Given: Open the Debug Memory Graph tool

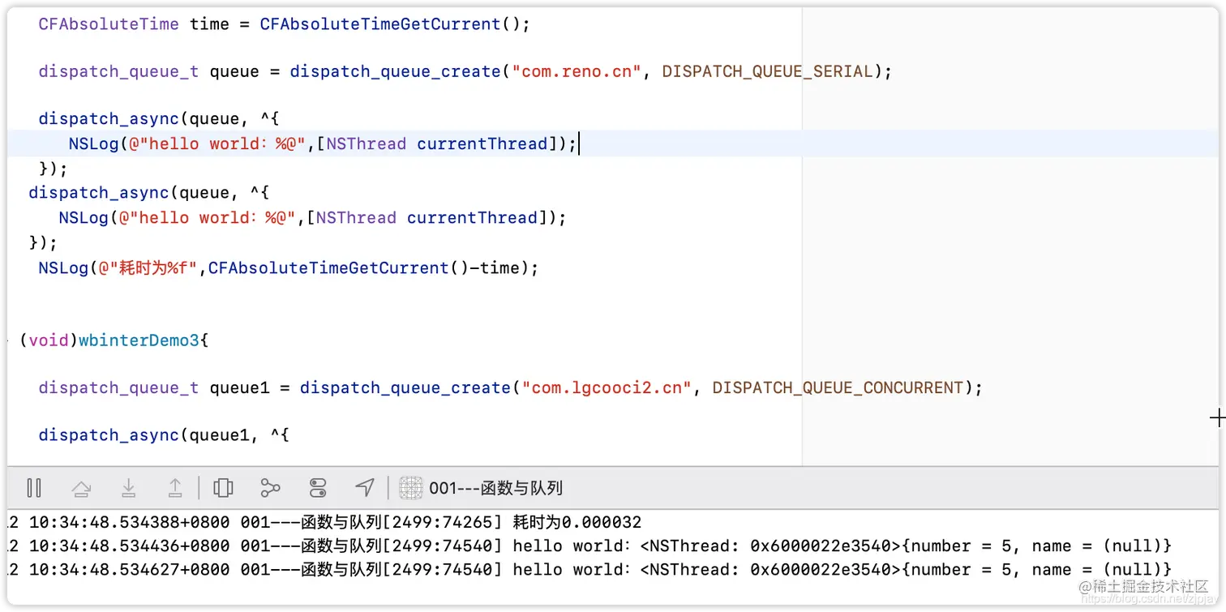Looking at the screenshot, I should [270, 487].
